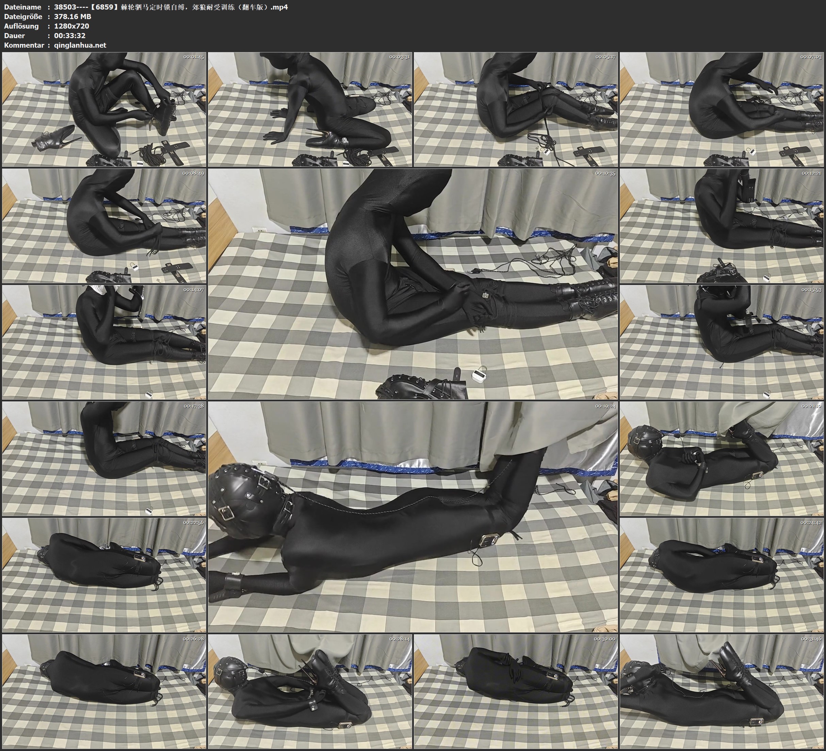This screenshot has height=751, width=826.
Task: Click the thumbnail timestamped 00:24:42
Action: [722, 575]
